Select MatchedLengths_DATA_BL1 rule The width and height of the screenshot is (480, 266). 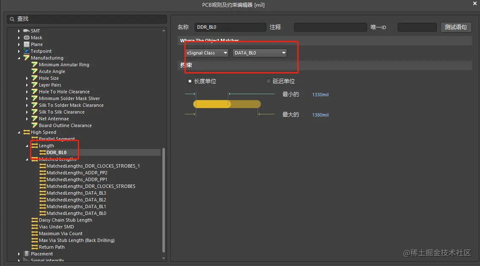click(x=76, y=206)
